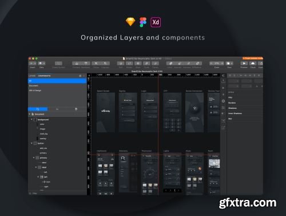Apply Difference boolean operation
This screenshot has width=286, height=216.
click(x=197, y=63)
